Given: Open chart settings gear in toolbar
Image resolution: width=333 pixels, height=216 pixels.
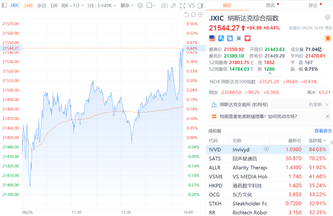Looking at the screenshot, I should coord(140,5).
